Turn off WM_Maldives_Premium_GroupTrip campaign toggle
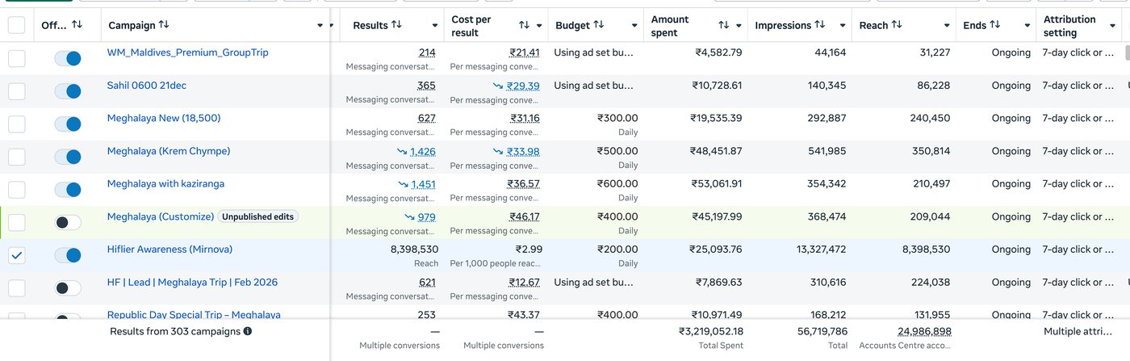1130x361 pixels. [68, 58]
